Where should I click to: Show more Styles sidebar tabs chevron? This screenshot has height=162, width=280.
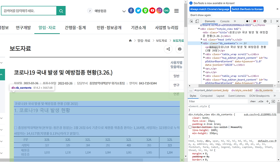tap(274, 96)
